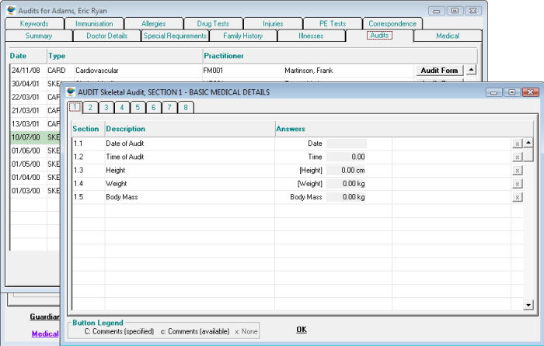Select the 01/05/00 audit row
The height and width of the screenshot is (346, 544).
[36, 164]
